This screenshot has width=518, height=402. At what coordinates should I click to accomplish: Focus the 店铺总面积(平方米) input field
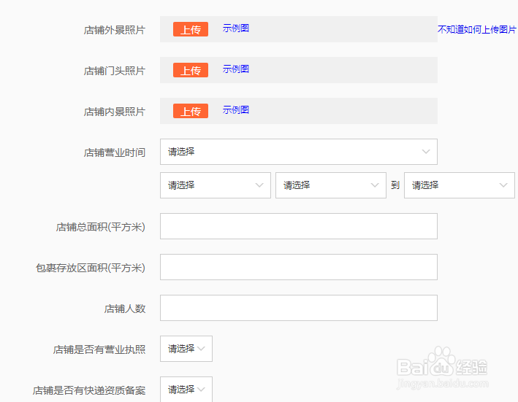coord(299,226)
